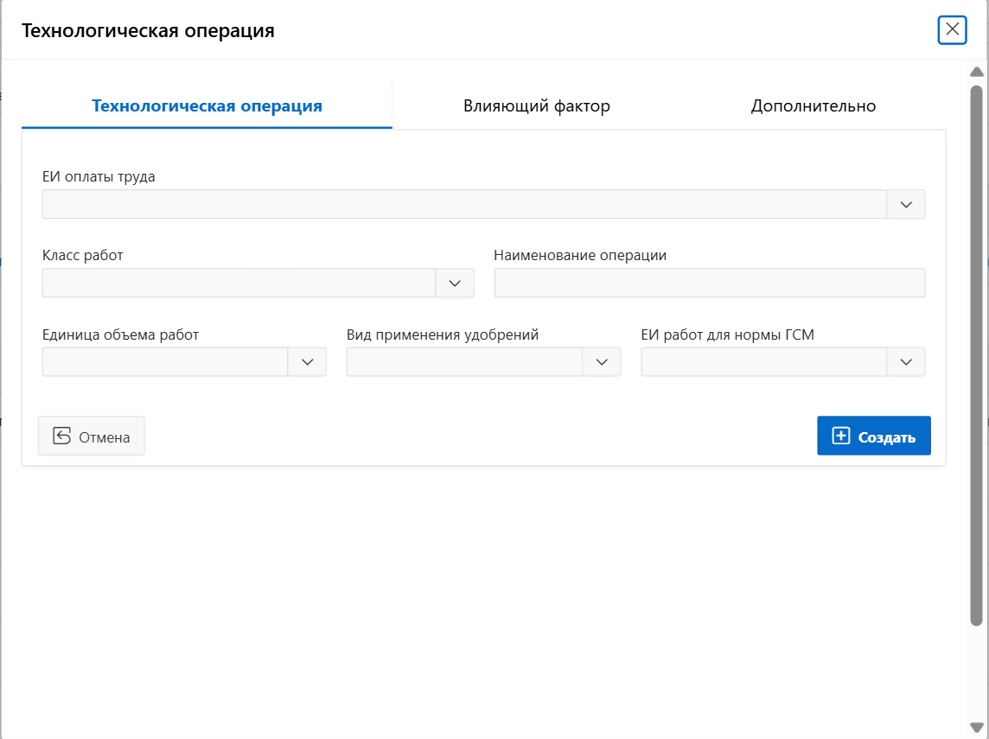The height and width of the screenshot is (739, 989).
Task: Click the vertical scrollbar thumb
Action: [977, 354]
